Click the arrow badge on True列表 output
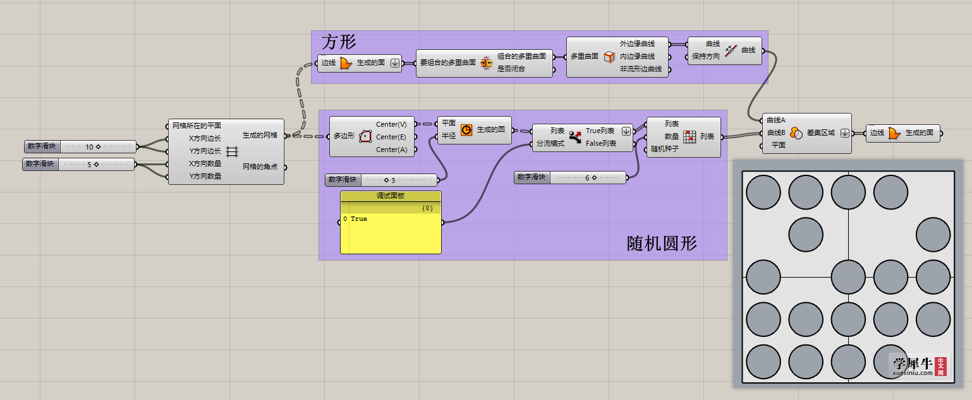Screen dimensions: 972x400 [x=626, y=131]
